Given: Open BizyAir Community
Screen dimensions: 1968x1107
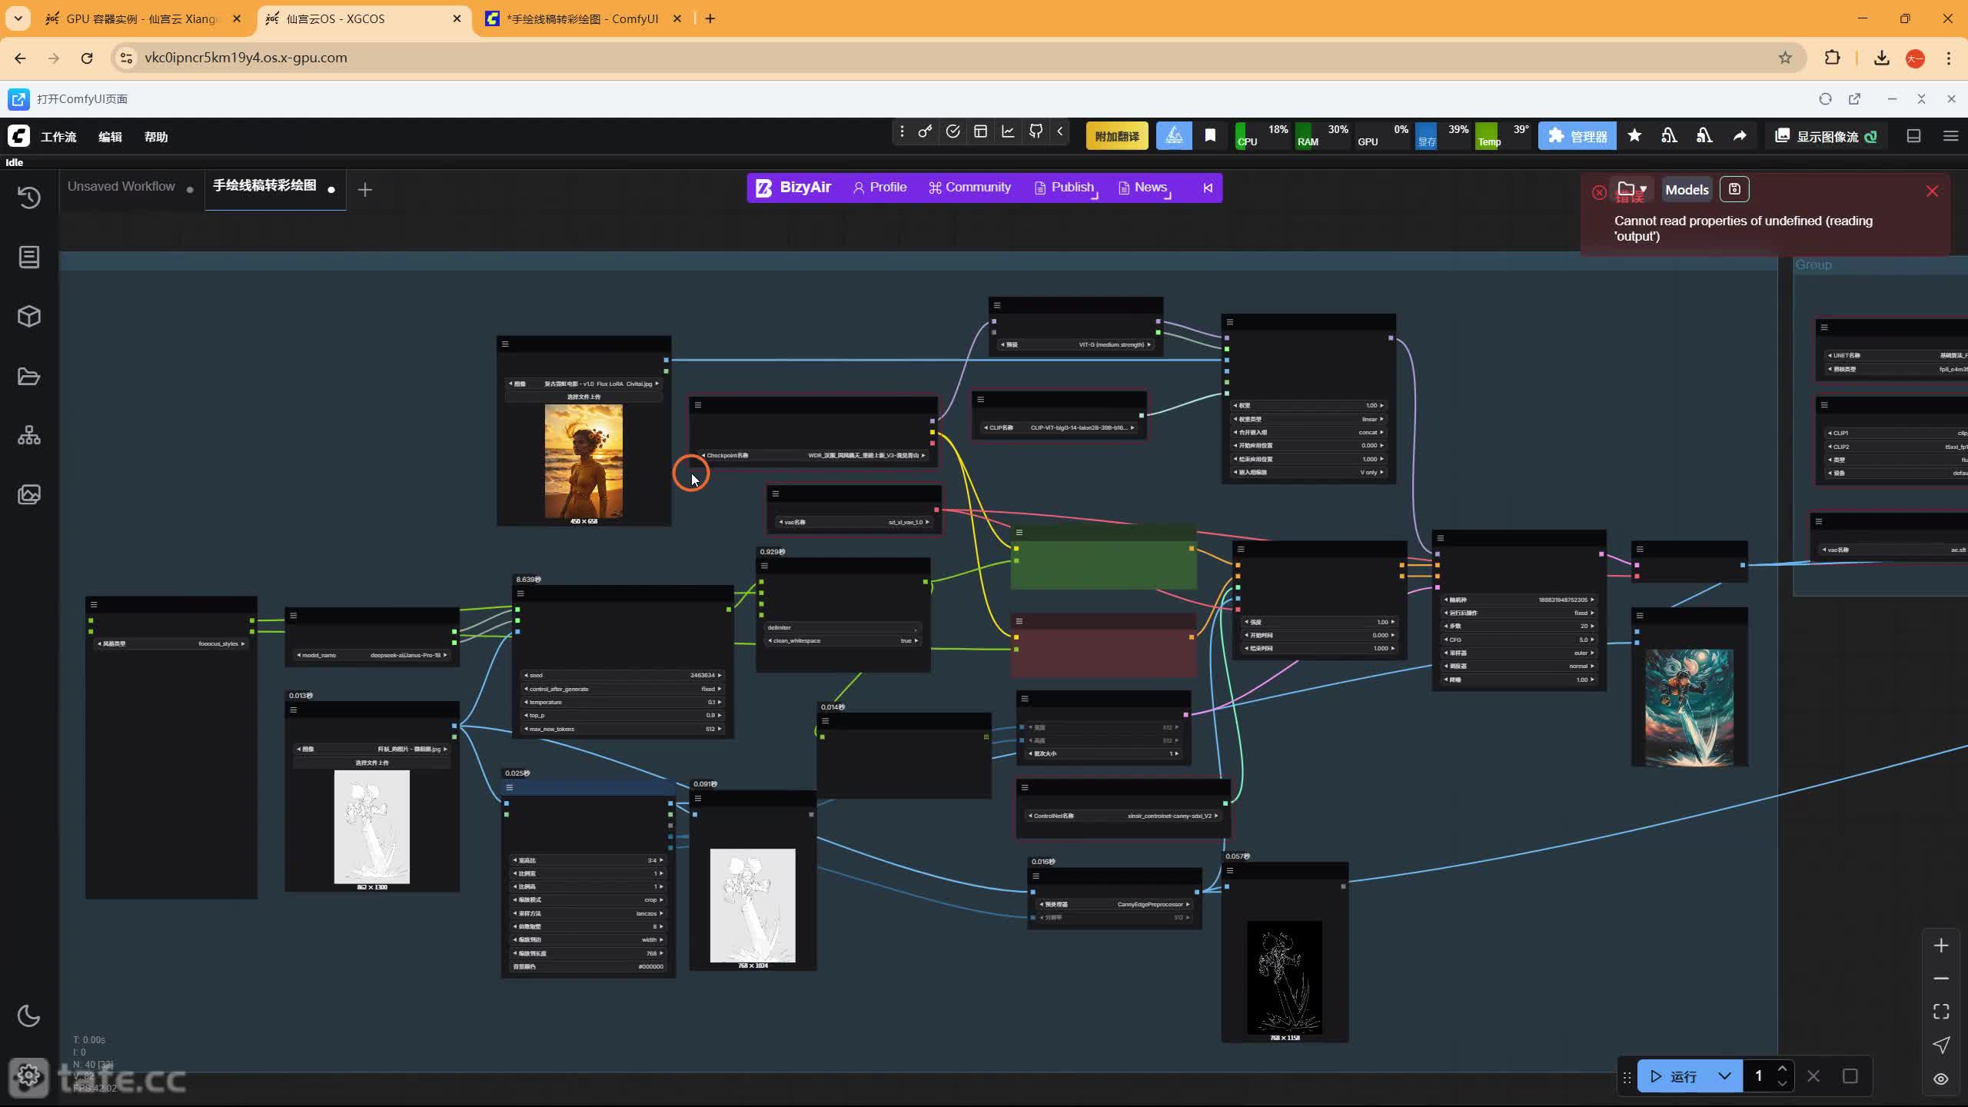Looking at the screenshot, I should point(969,188).
